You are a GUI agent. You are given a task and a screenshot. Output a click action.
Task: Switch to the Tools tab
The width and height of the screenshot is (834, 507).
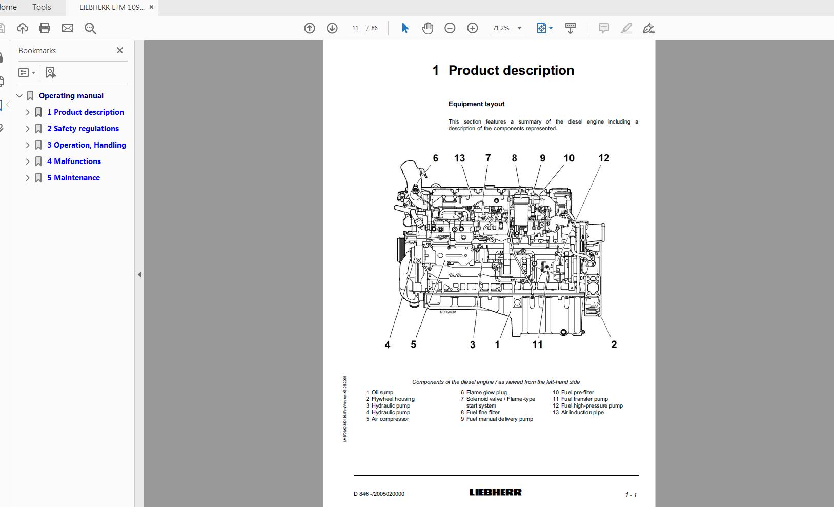(x=41, y=7)
